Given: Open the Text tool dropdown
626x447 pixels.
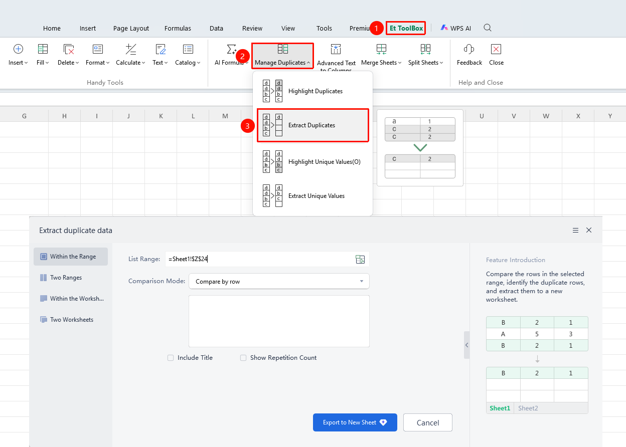Looking at the screenshot, I should 161,55.
